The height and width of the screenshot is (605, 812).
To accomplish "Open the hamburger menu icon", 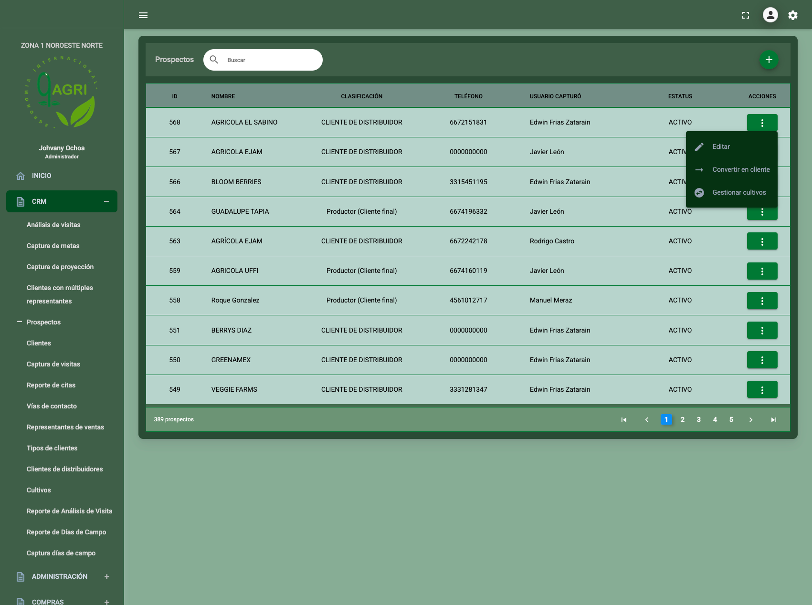I will pyautogui.click(x=143, y=15).
